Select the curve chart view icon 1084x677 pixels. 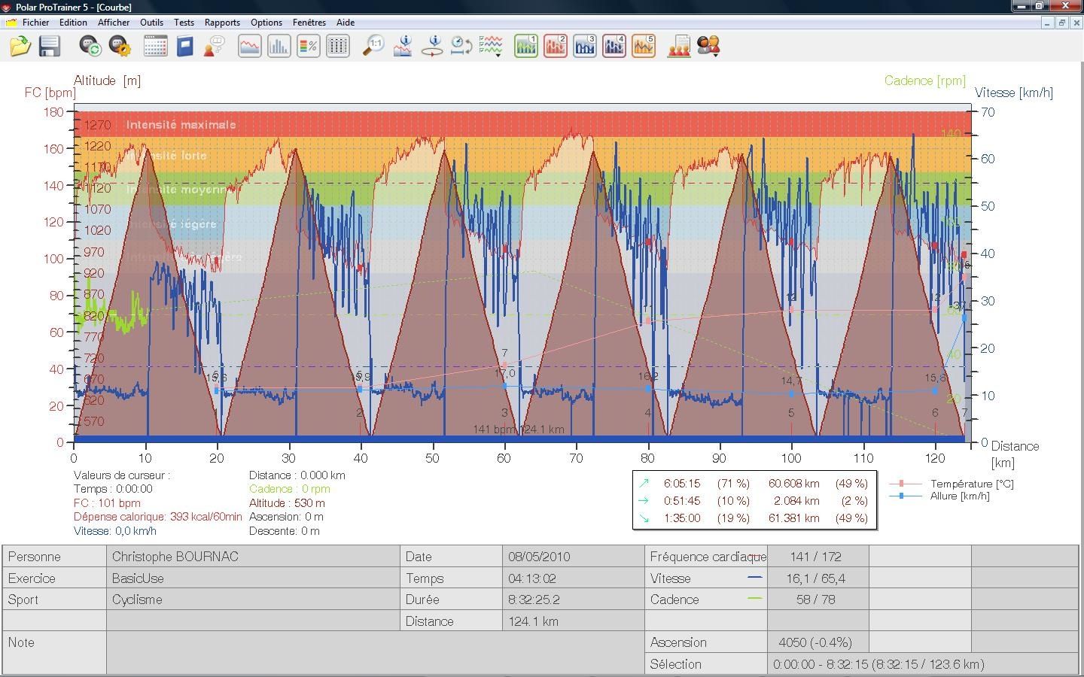[x=250, y=46]
